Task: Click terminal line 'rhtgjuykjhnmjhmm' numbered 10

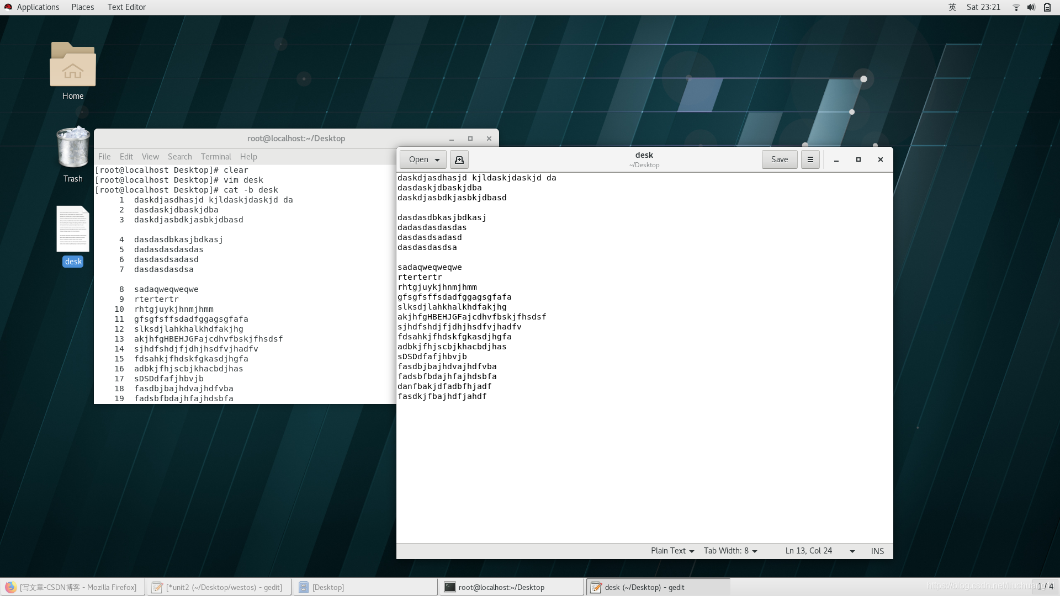Action: point(164,309)
